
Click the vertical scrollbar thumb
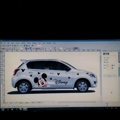point(101,75)
